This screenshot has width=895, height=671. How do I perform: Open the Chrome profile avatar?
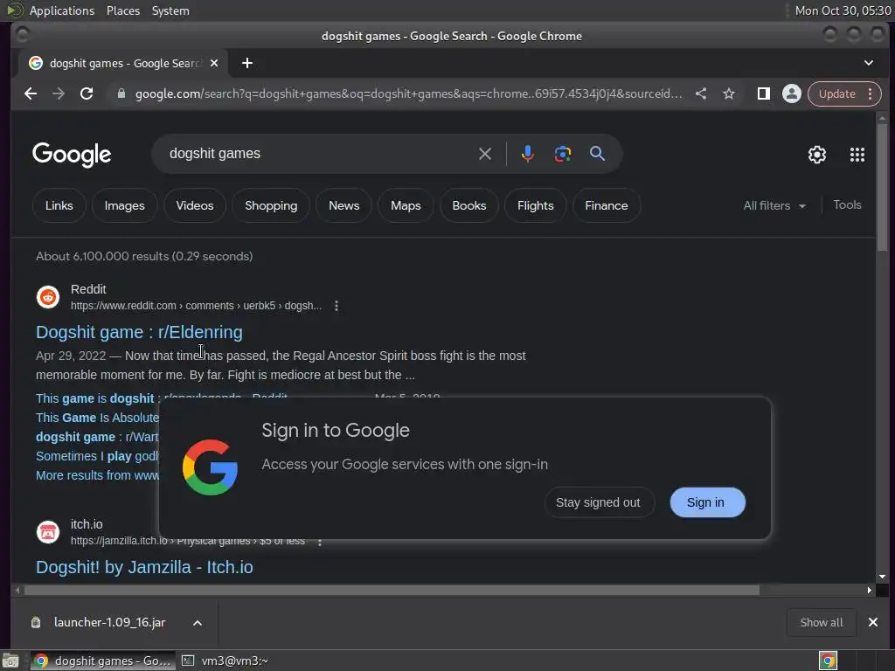coord(792,93)
